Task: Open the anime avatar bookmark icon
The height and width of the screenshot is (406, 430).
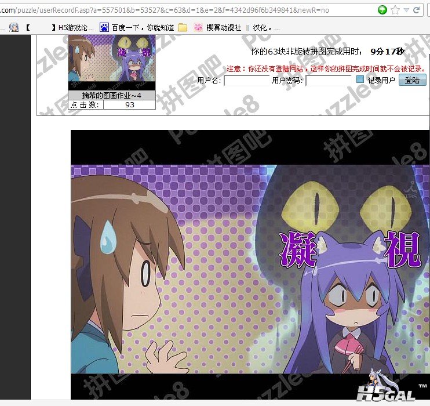Action: coord(14,27)
